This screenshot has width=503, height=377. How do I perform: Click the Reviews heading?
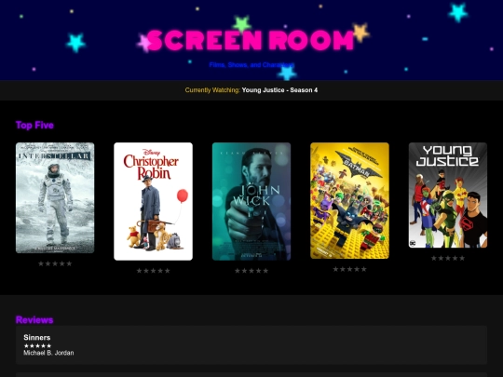click(x=34, y=319)
